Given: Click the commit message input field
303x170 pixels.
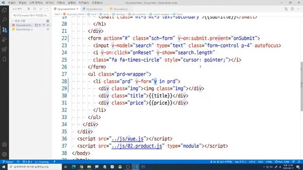Looking at the screenshot, I should [x=30, y=15].
